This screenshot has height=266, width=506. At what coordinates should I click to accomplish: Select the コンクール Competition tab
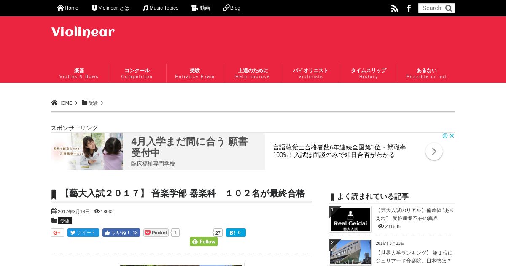pyautogui.click(x=137, y=73)
